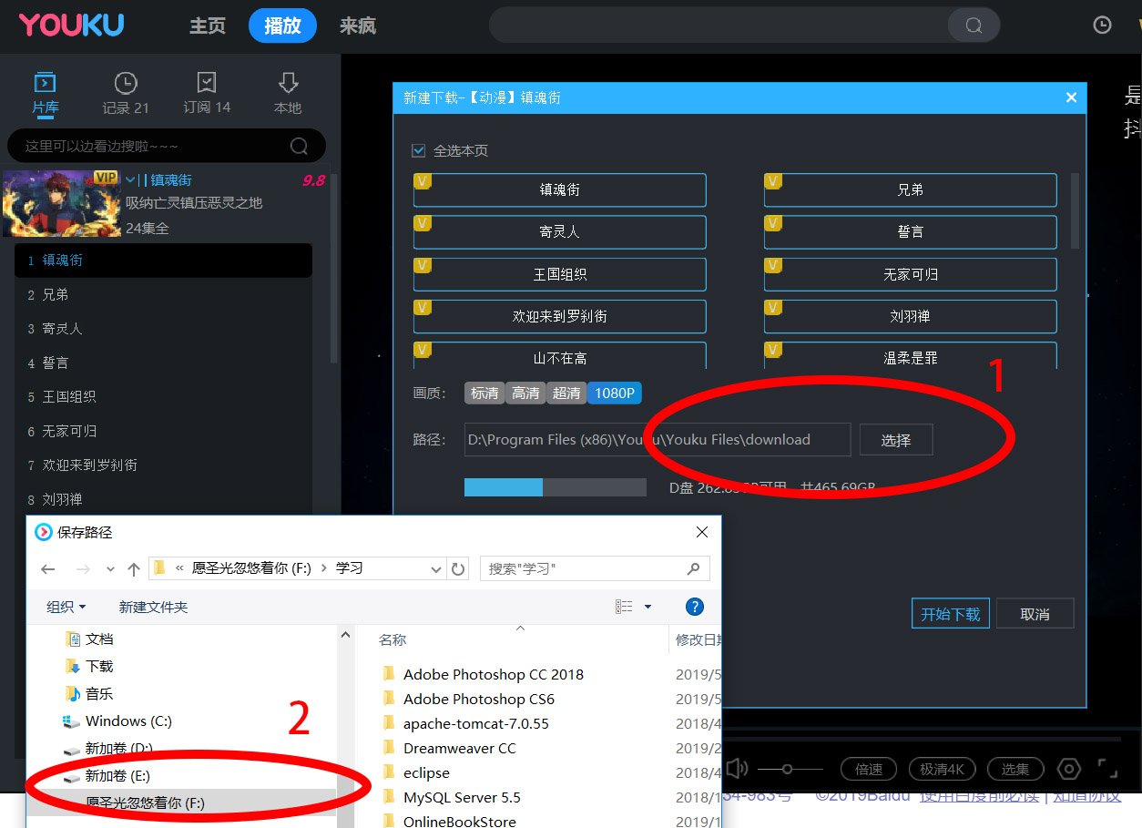Open viewing history clock icon top right
The height and width of the screenshot is (828, 1142).
click(x=1101, y=26)
